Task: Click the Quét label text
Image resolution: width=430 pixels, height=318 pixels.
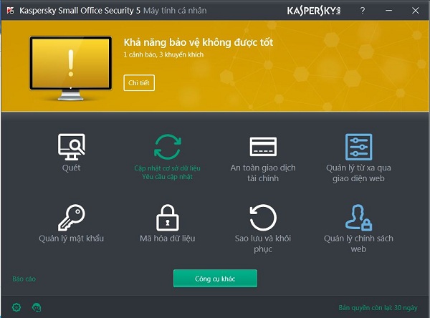Action: click(x=71, y=168)
